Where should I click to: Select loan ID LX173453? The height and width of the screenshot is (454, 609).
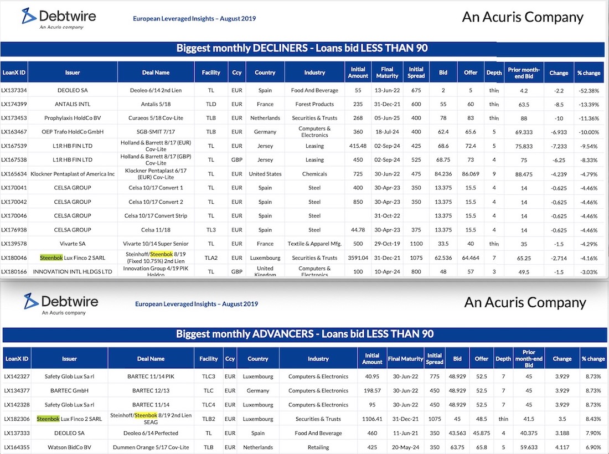click(x=14, y=118)
